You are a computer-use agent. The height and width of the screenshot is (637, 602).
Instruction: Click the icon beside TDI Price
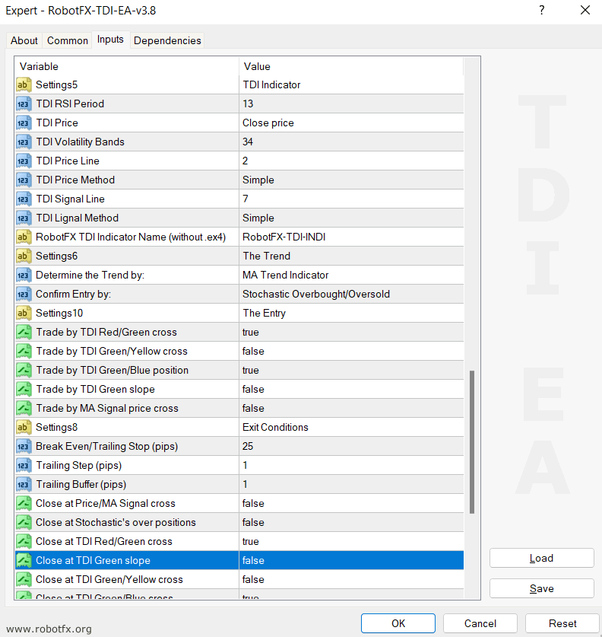[24, 123]
